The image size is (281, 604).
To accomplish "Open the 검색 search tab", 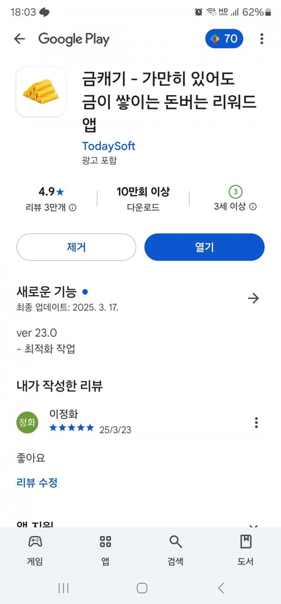I will click(176, 550).
